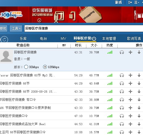Select song 回春医疗保健操口令 row title
Image resolution: width=143 pixels, height=136 pixels.
14,116
